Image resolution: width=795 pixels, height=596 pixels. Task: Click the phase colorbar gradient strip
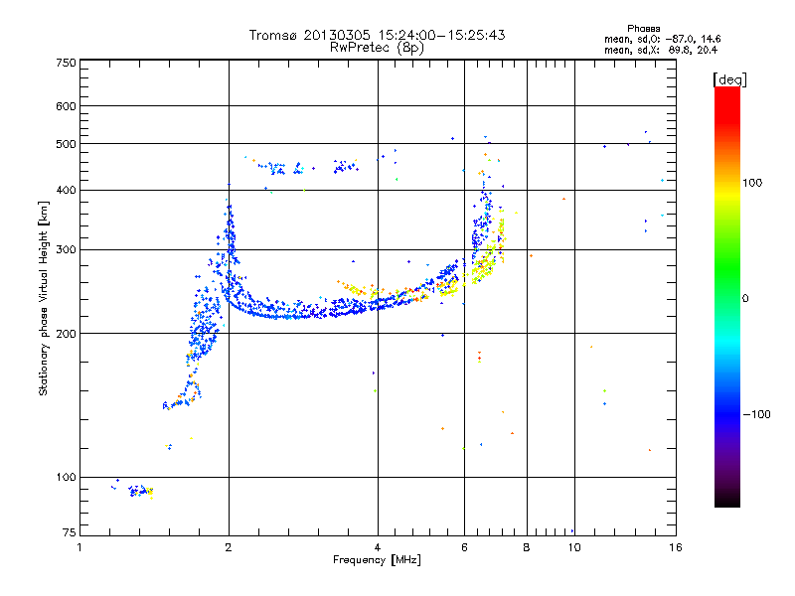[727, 296]
